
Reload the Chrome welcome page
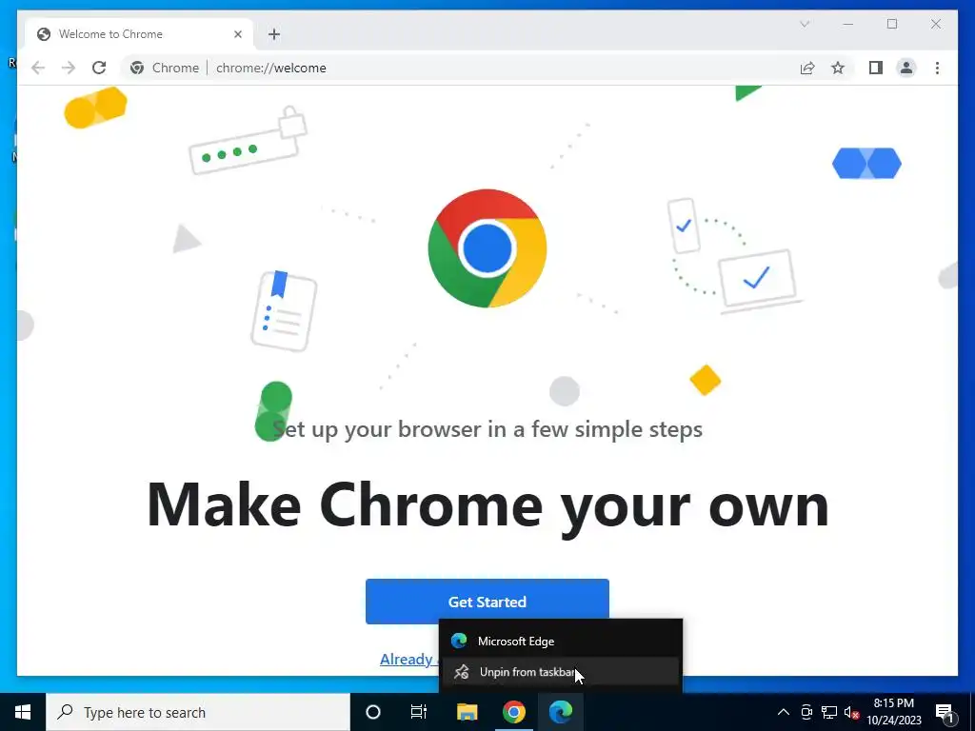tap(99, 68)
